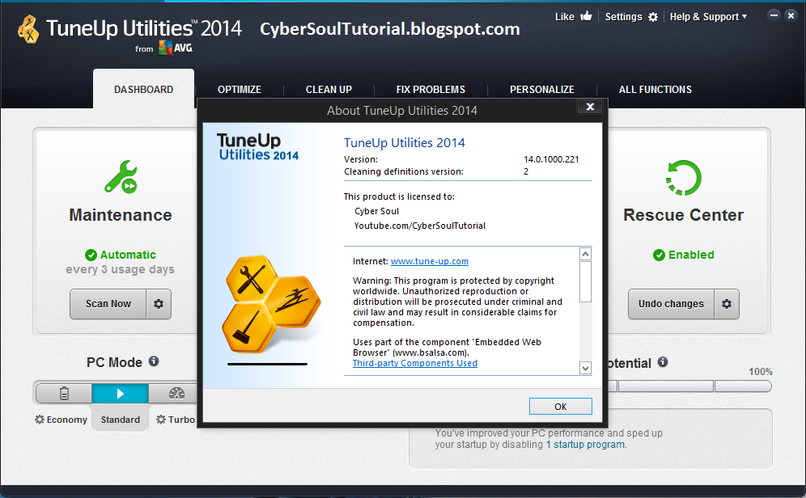Show potential info icon

pos(663,362)
